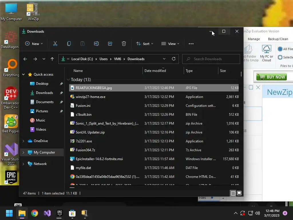Open the View dropdown menu
This screenshot has height=220, width=293.
pos(170,44)
